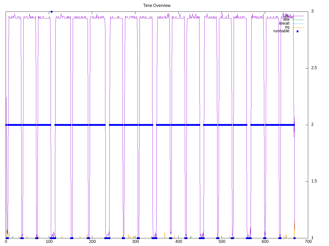Click x-axis tick label 400

[x=179, y=241]
